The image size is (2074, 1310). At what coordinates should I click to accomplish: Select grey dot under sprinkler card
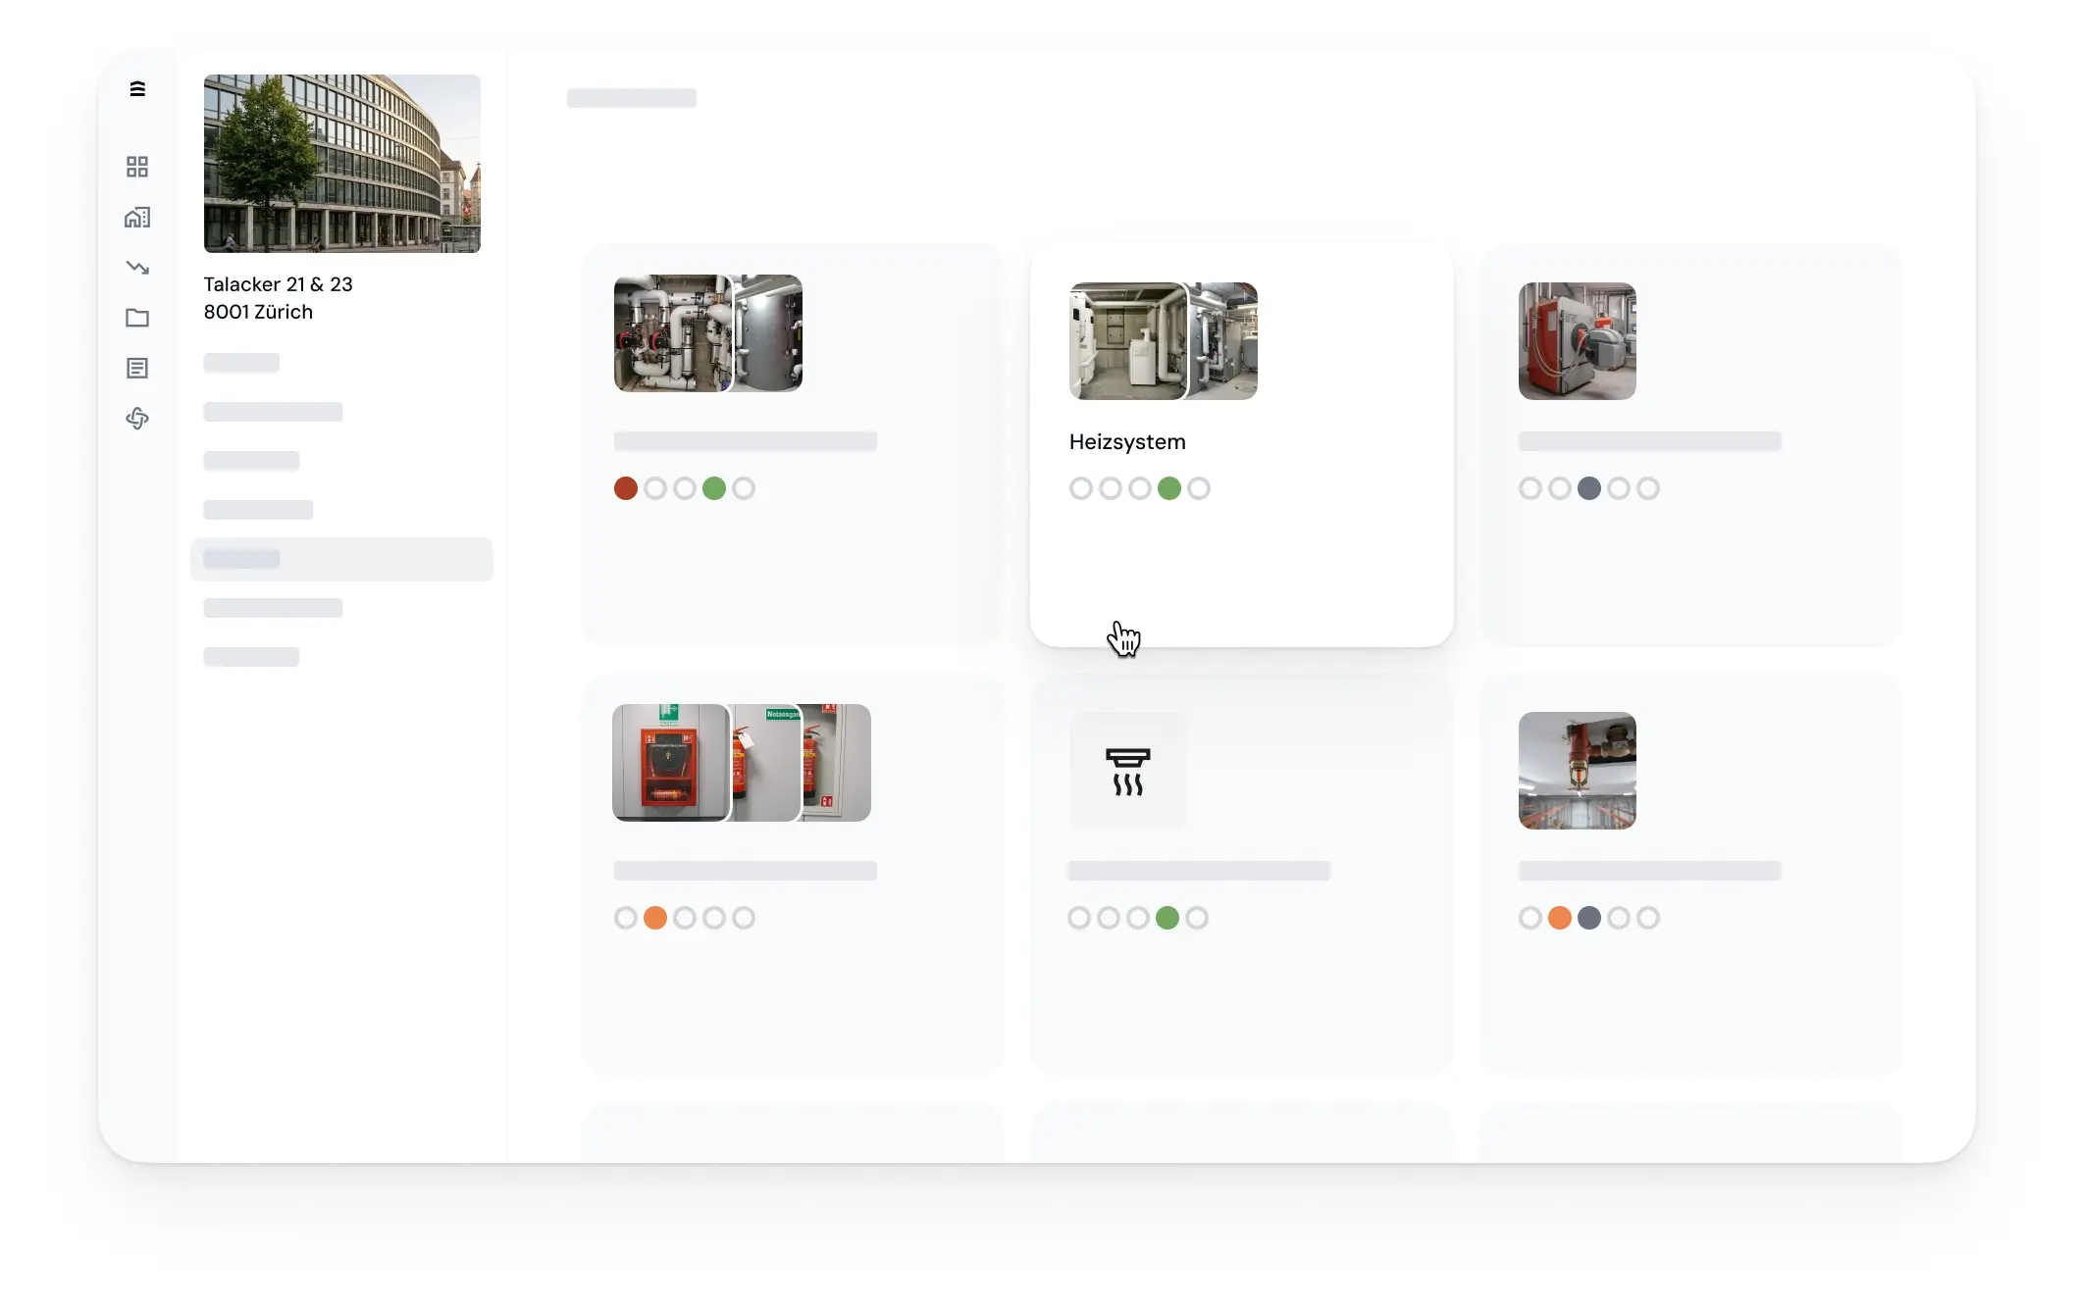click(x=1589, y=918)
